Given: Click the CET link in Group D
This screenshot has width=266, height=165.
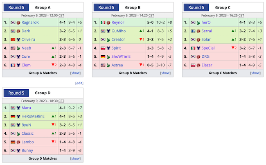Looking at the screenshot, I should click(x=61, y=101).
